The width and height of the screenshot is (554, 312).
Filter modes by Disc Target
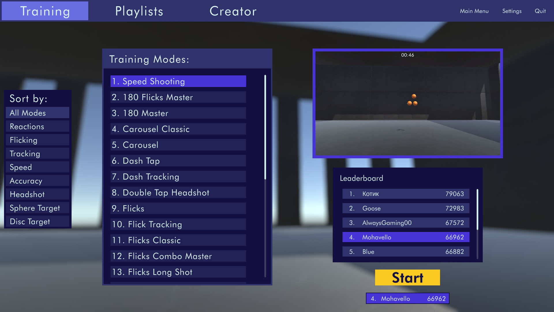pyautogui.click(x=37, y=221)
